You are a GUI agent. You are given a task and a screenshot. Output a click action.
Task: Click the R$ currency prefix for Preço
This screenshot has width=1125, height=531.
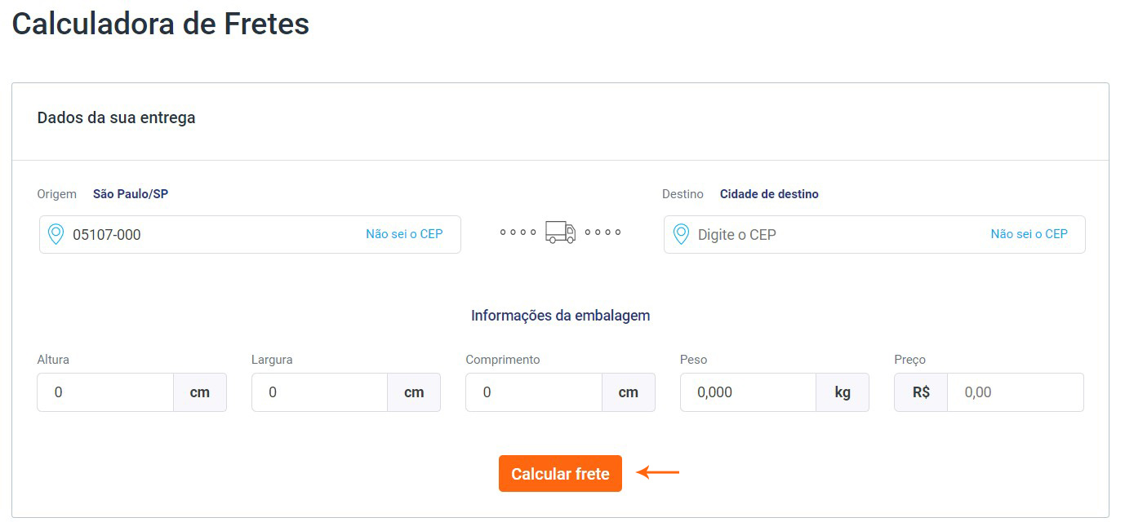tap(921, 392)
